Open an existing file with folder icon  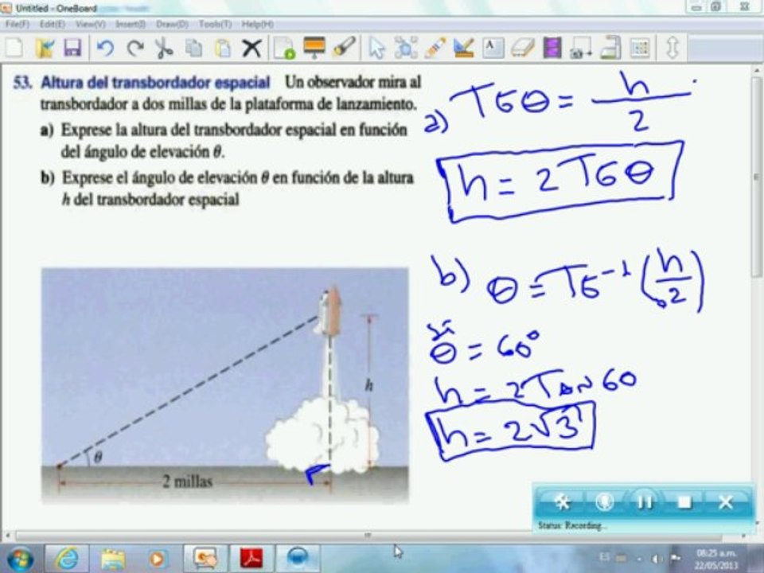(45, 49)
